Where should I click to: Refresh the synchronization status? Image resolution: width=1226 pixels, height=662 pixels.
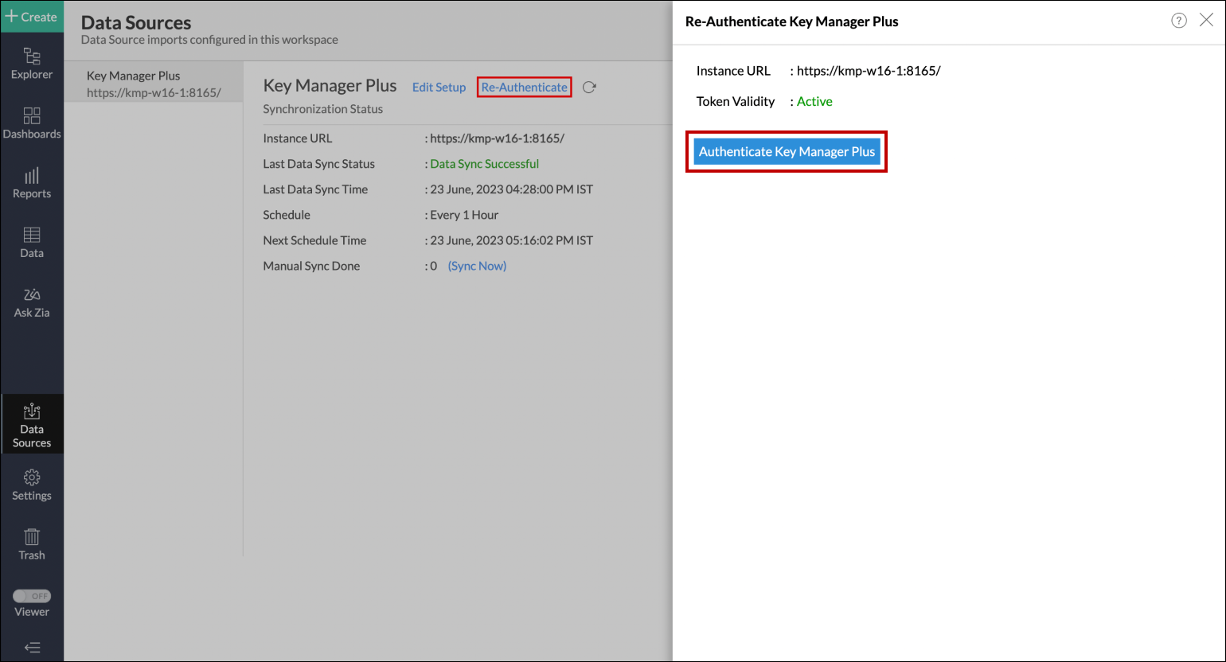coord(589,88)
